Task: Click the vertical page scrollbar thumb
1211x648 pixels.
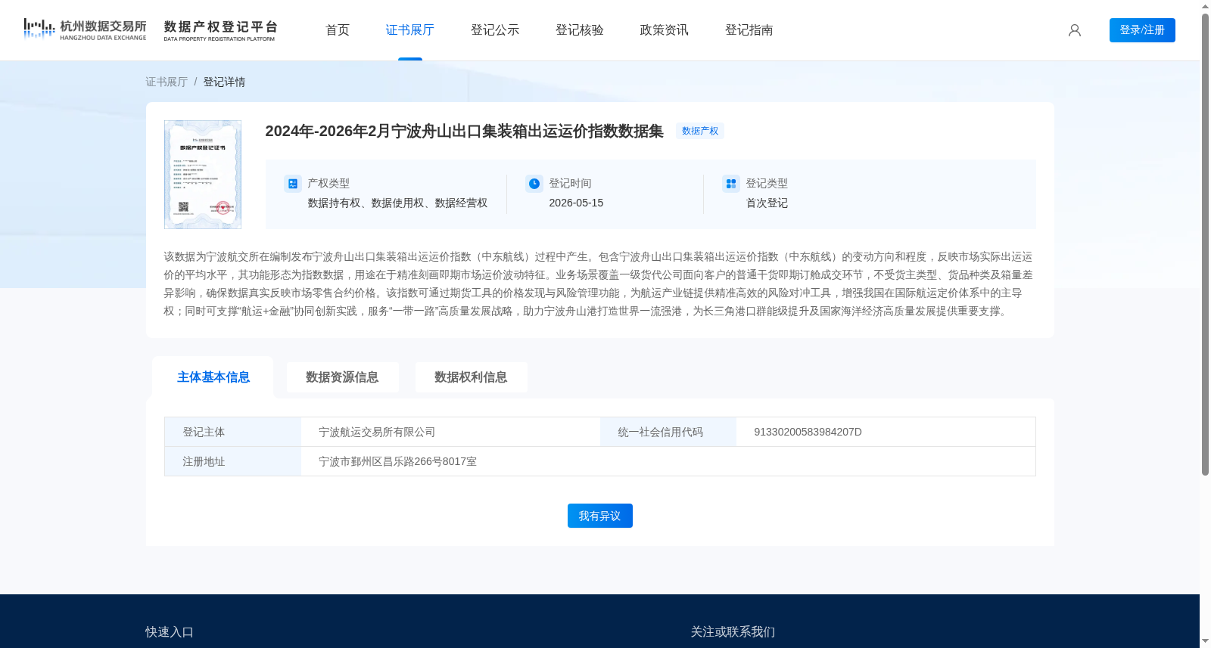Action: (1205, 244)
